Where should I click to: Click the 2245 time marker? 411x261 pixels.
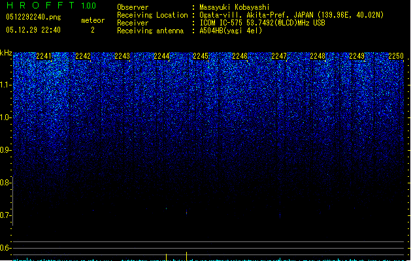(201, 56)
